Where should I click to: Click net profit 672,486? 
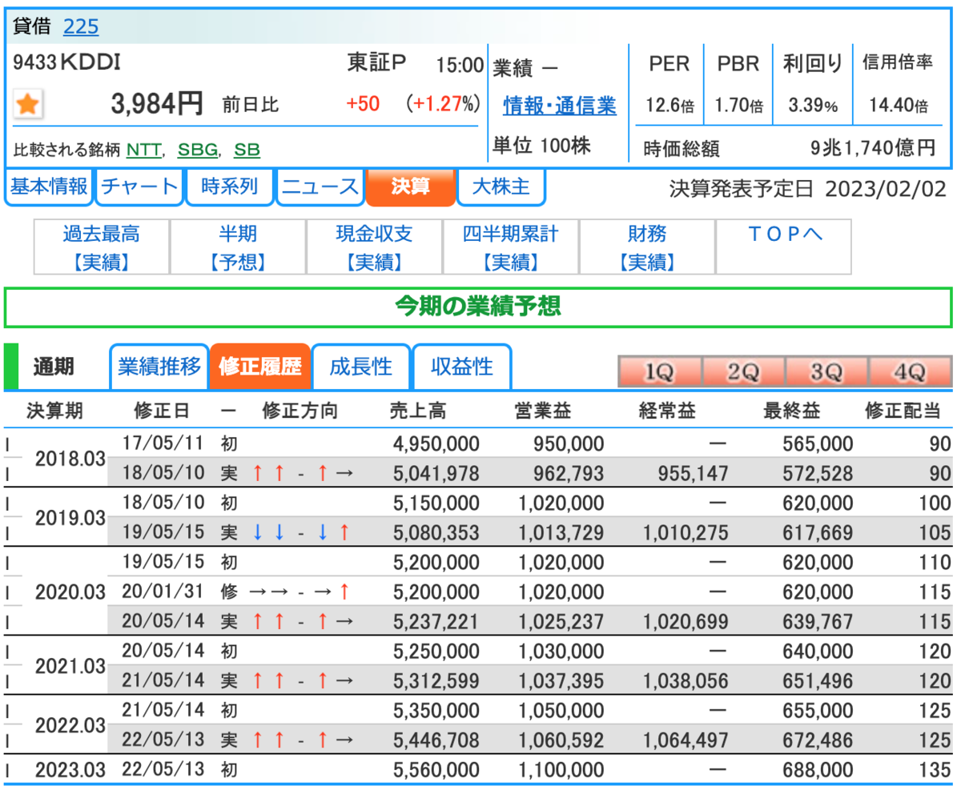click(x=819, y=740)
